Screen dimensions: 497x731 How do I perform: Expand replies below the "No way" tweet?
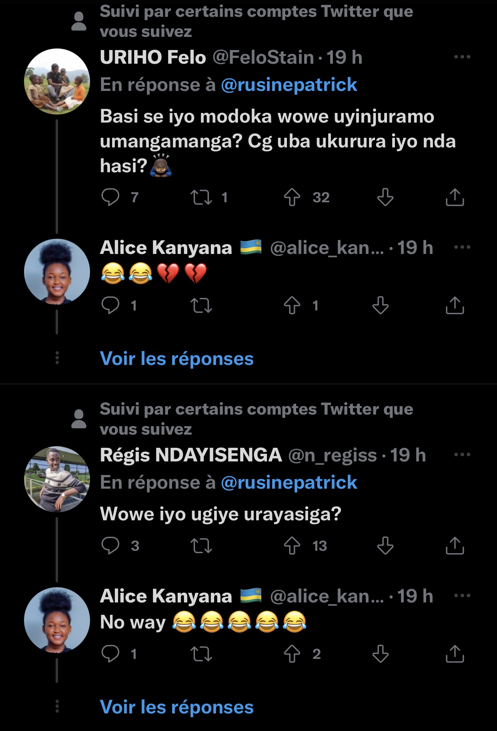(176, 707)
